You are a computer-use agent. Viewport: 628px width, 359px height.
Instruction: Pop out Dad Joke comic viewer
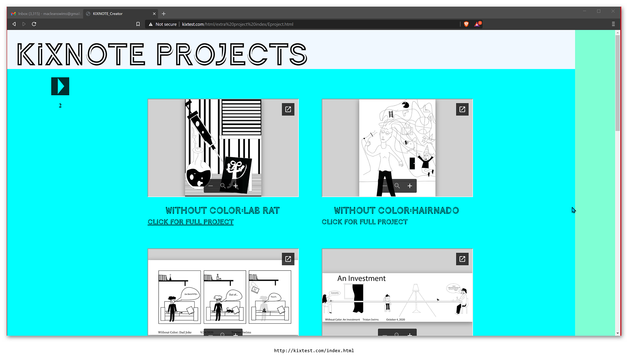pos(288,259)
